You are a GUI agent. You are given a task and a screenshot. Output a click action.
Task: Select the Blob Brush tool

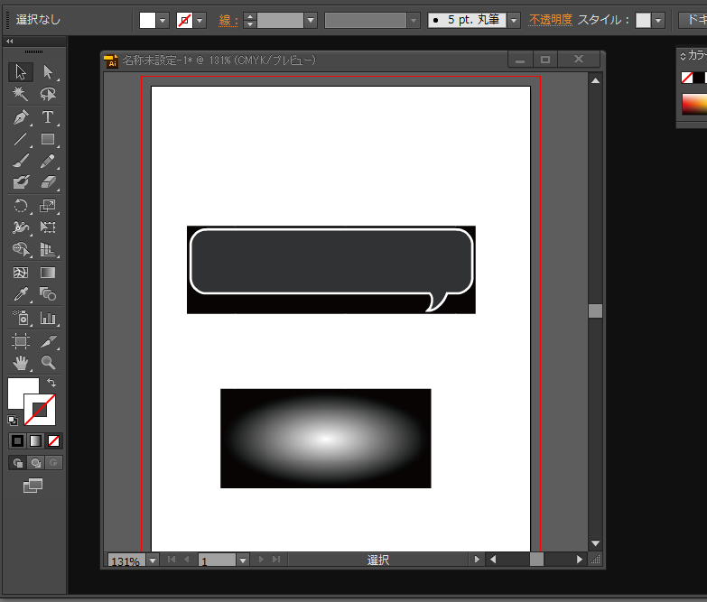point(21,182)
